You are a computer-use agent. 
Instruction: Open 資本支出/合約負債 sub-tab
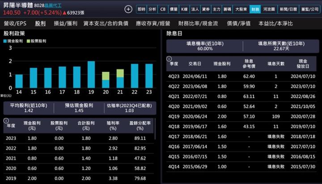tap(106, 24)
